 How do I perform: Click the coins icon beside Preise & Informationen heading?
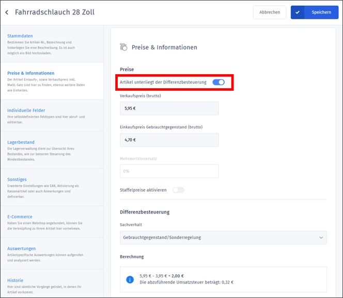coord(123,47)
